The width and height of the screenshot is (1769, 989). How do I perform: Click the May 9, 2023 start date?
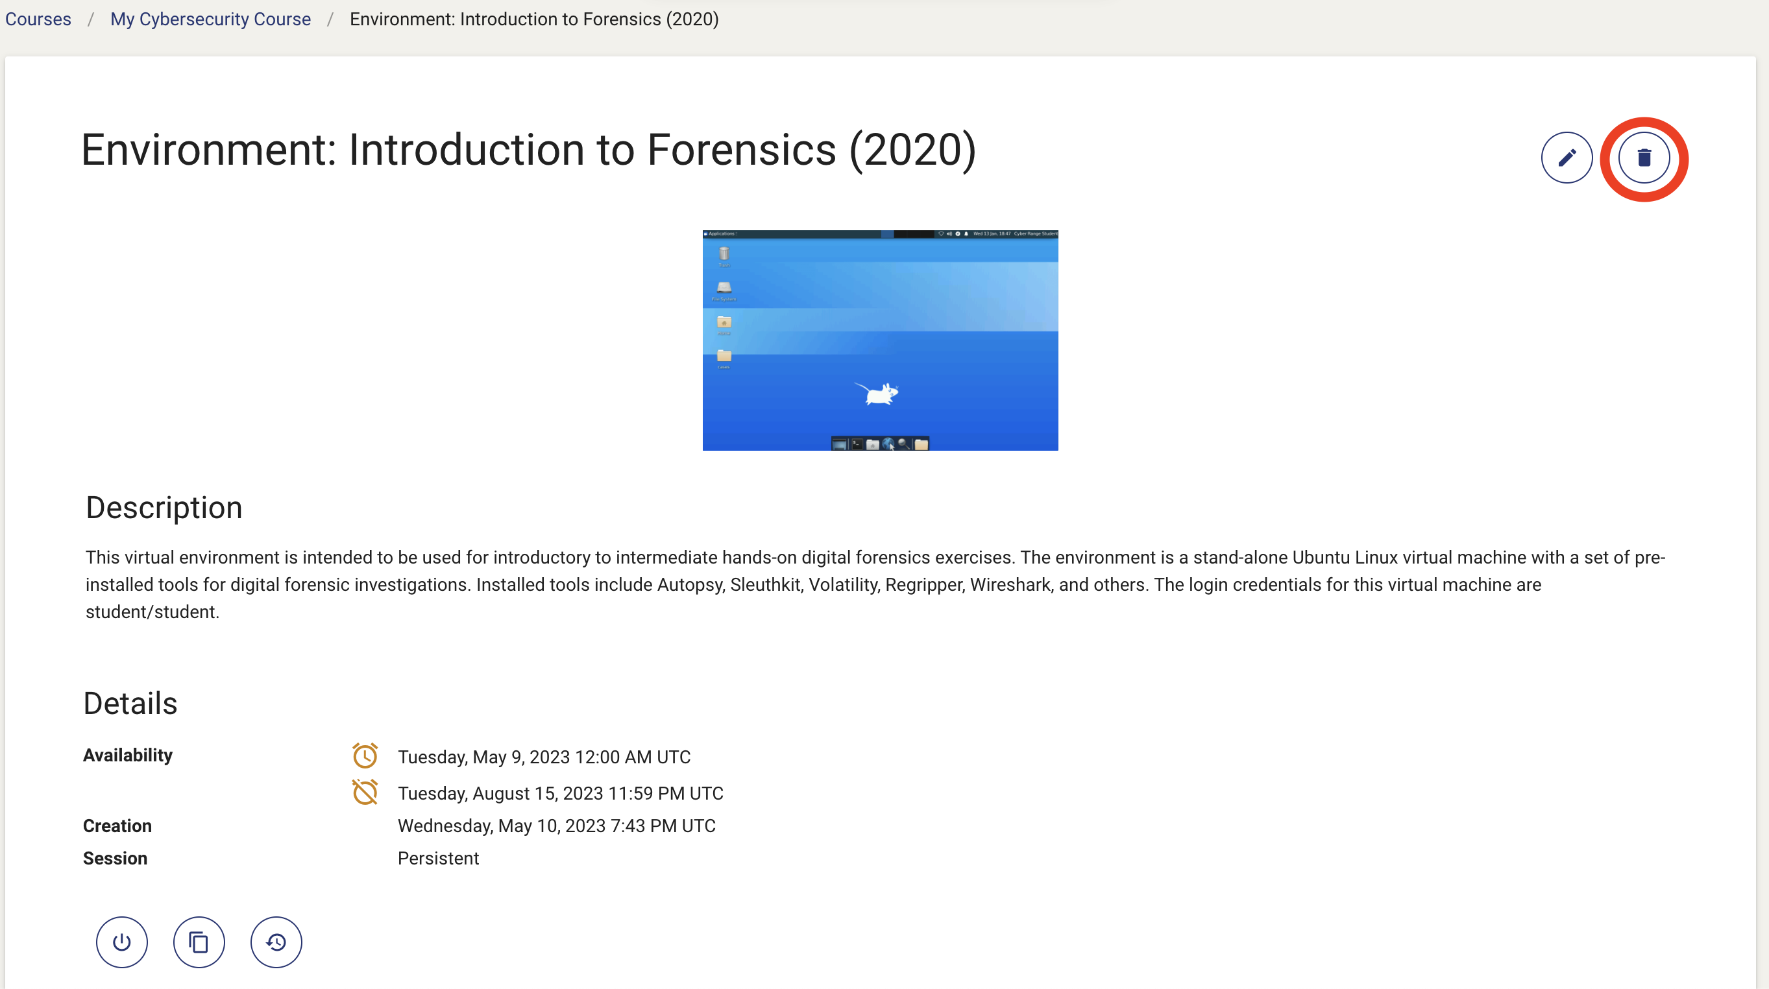[x=544, y=756]
